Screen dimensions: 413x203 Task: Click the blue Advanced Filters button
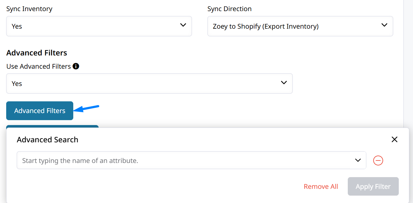(40, 111)
